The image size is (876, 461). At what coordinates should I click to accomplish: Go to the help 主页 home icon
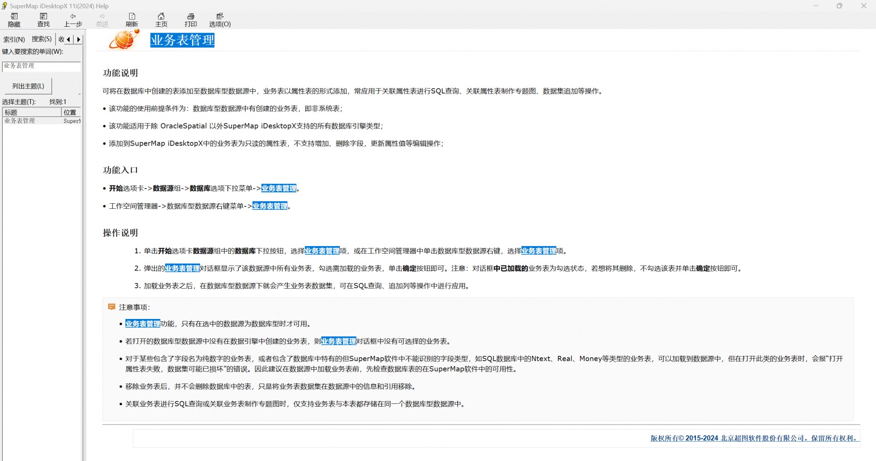(x=161, y=20)
